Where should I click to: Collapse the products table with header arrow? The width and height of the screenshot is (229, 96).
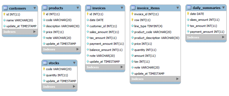tap(78, 8)
